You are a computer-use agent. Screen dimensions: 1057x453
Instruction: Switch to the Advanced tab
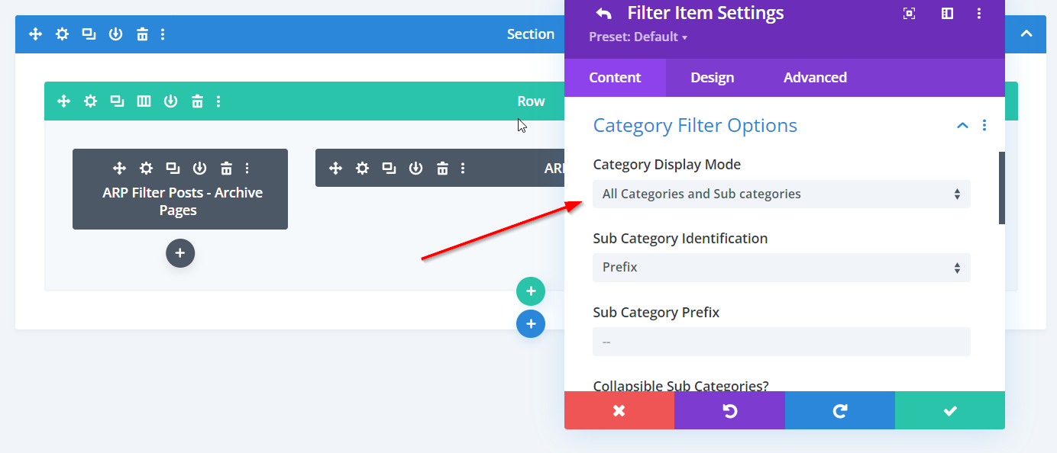pos(815,78)
